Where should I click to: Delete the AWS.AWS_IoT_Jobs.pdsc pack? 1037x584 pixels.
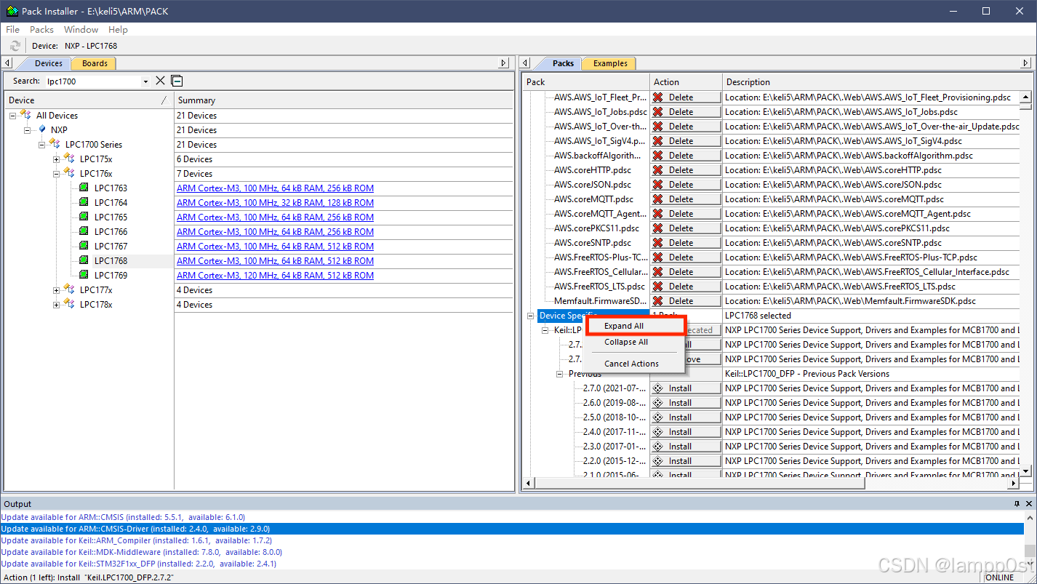click(x=686, y=112)
